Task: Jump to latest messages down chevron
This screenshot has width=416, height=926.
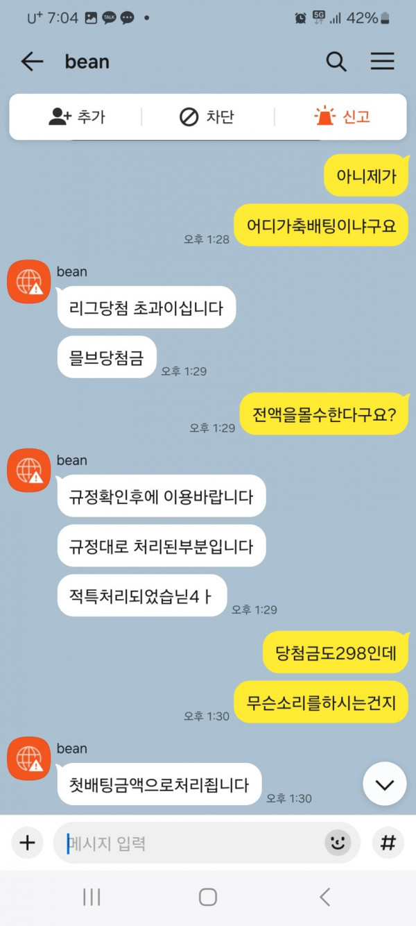Action: click(x=384, y=784)
